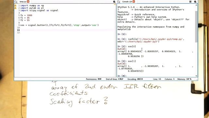Viewport: 209px width, 118px height.
Task: Select the temp.py editor tab
Action: click(23, 2)
